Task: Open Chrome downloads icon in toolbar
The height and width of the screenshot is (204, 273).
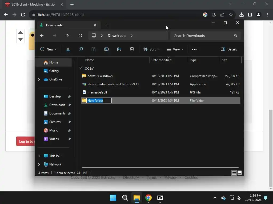Action: (242, 15)
